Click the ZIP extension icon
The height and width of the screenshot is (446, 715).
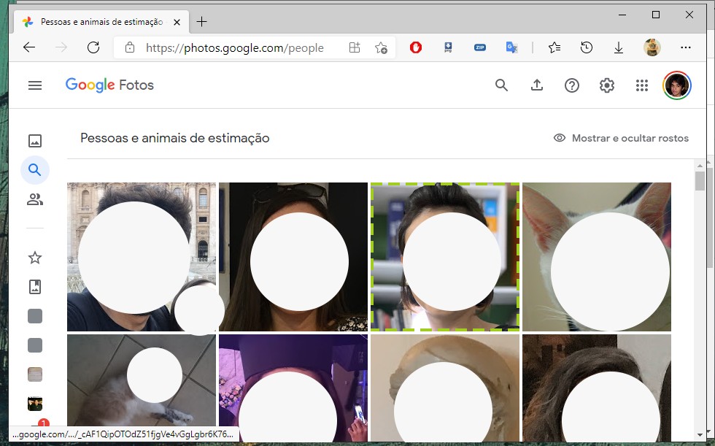pyautogui.click(x=480, y=47)
